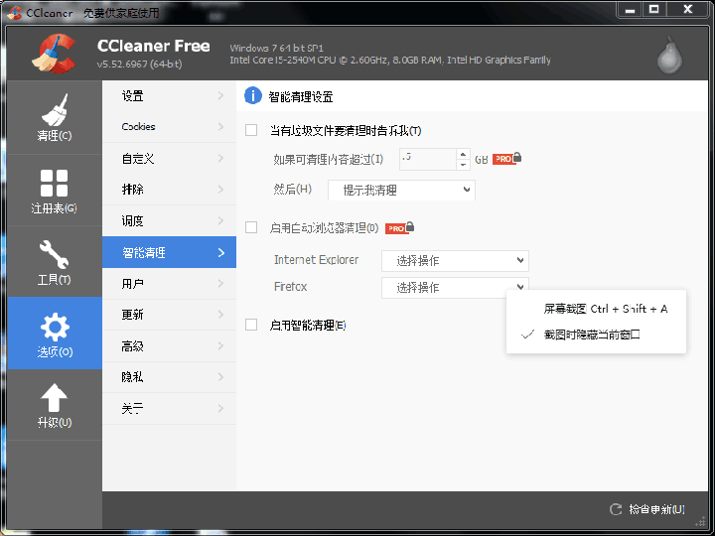Viewport: 715px width, 536px height.
Task: Close the CCleaner window
Action: tap(688, 10)
